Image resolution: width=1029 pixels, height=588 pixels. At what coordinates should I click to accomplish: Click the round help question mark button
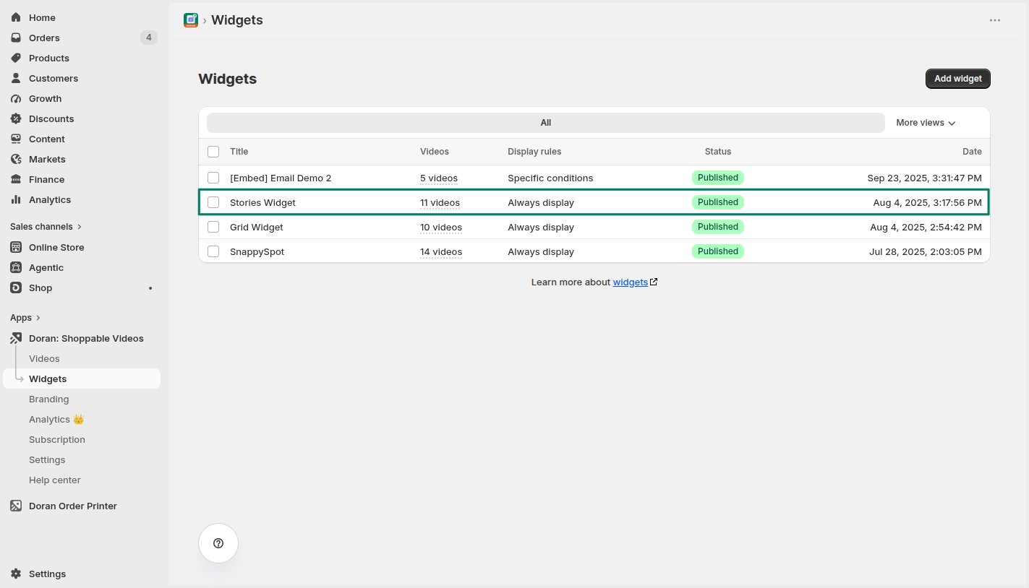(218, 543)
